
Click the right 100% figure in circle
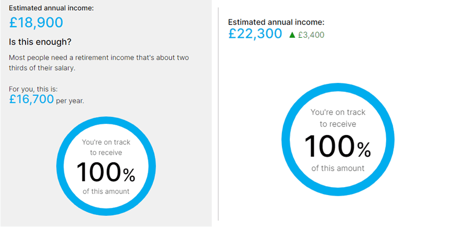click(337, 146)
